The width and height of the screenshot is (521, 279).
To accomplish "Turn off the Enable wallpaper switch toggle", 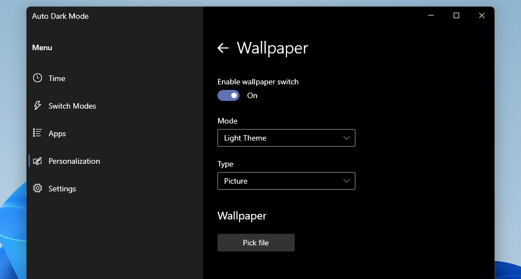I will (x=228, y=95).
